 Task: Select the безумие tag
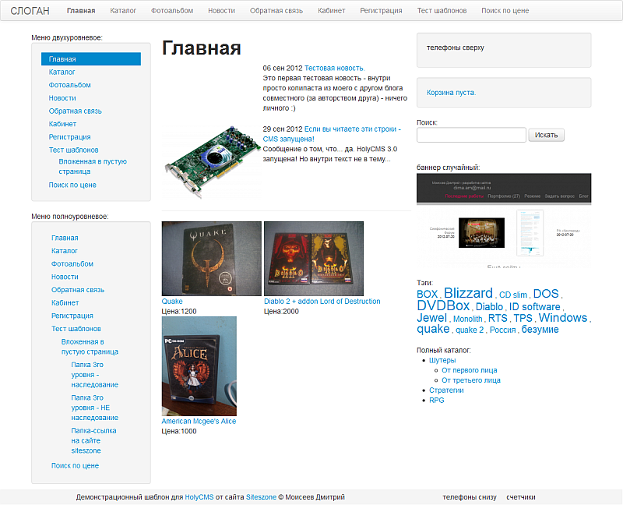point(540,330)
